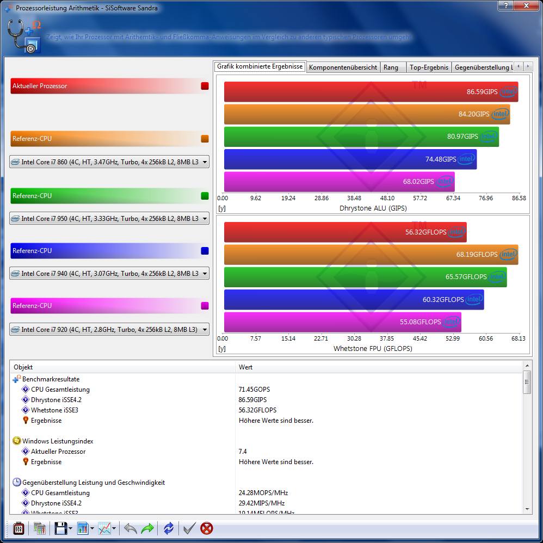Click the grey checkmark OK icon

[x=189, y=528]
